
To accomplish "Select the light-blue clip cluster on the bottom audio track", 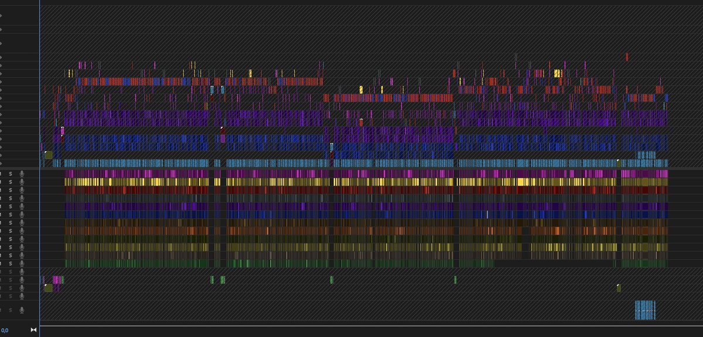I will (x=645, y=310).
